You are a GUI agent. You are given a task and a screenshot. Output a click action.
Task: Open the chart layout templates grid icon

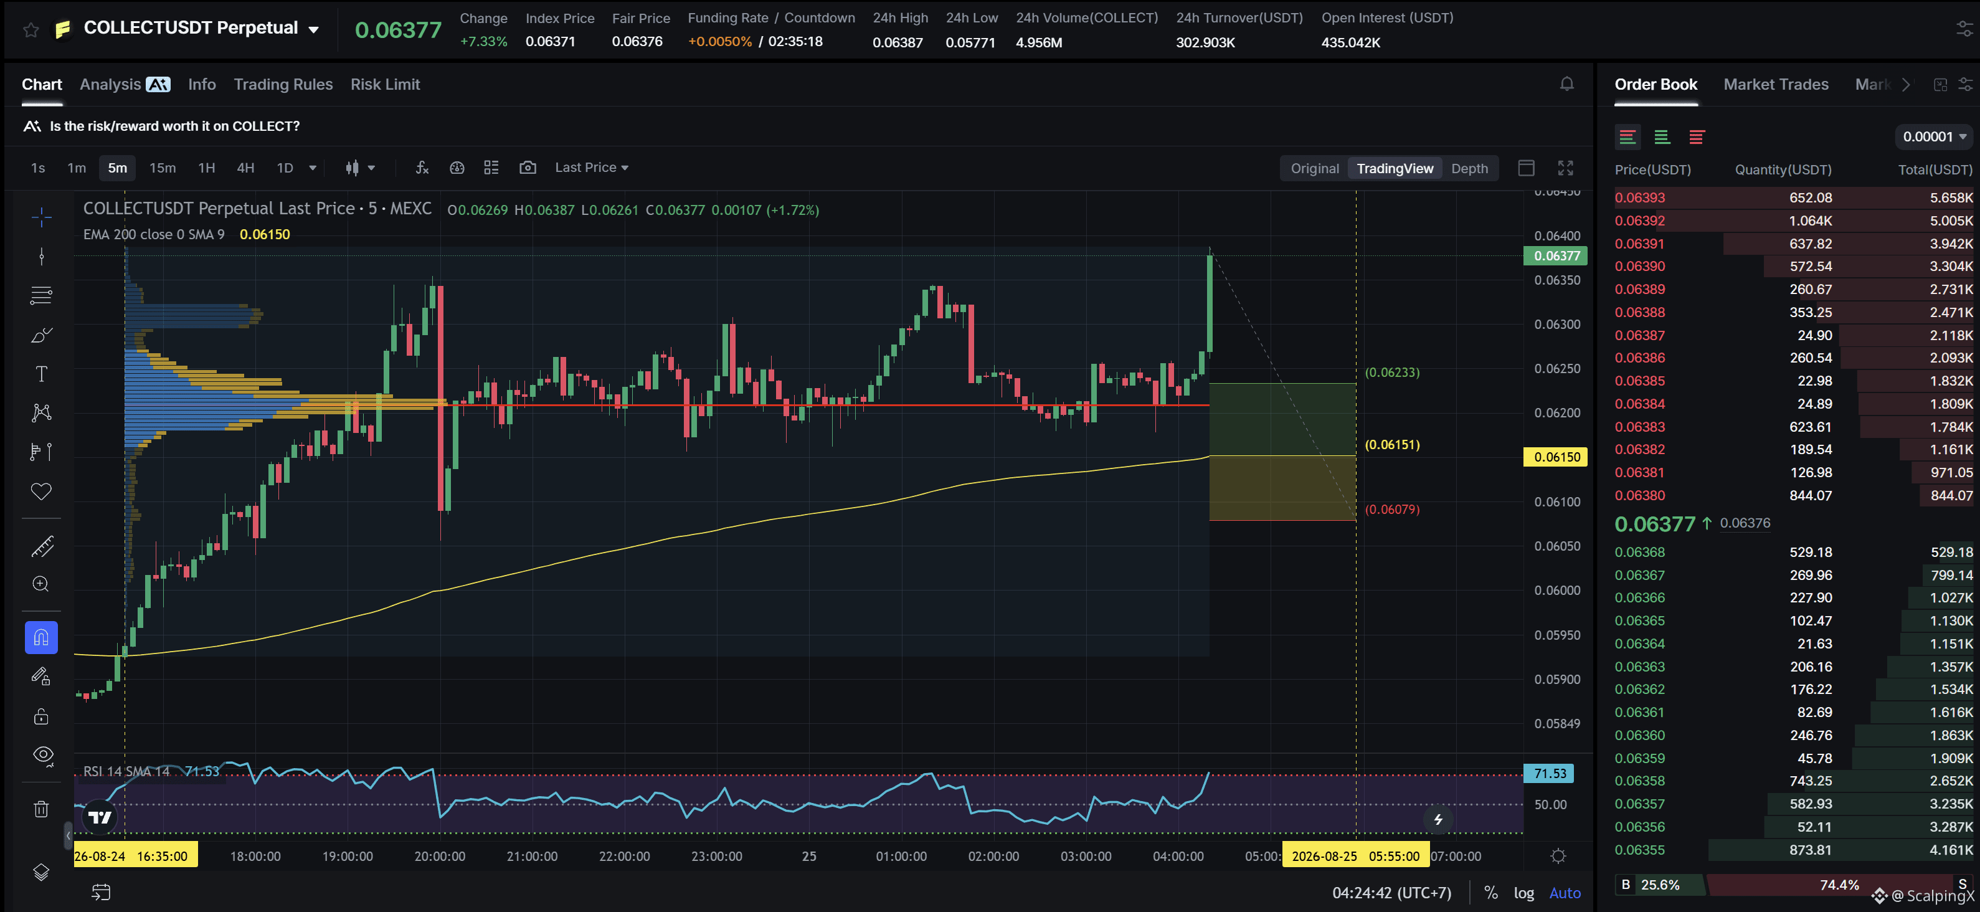click(x=491, y=168)
